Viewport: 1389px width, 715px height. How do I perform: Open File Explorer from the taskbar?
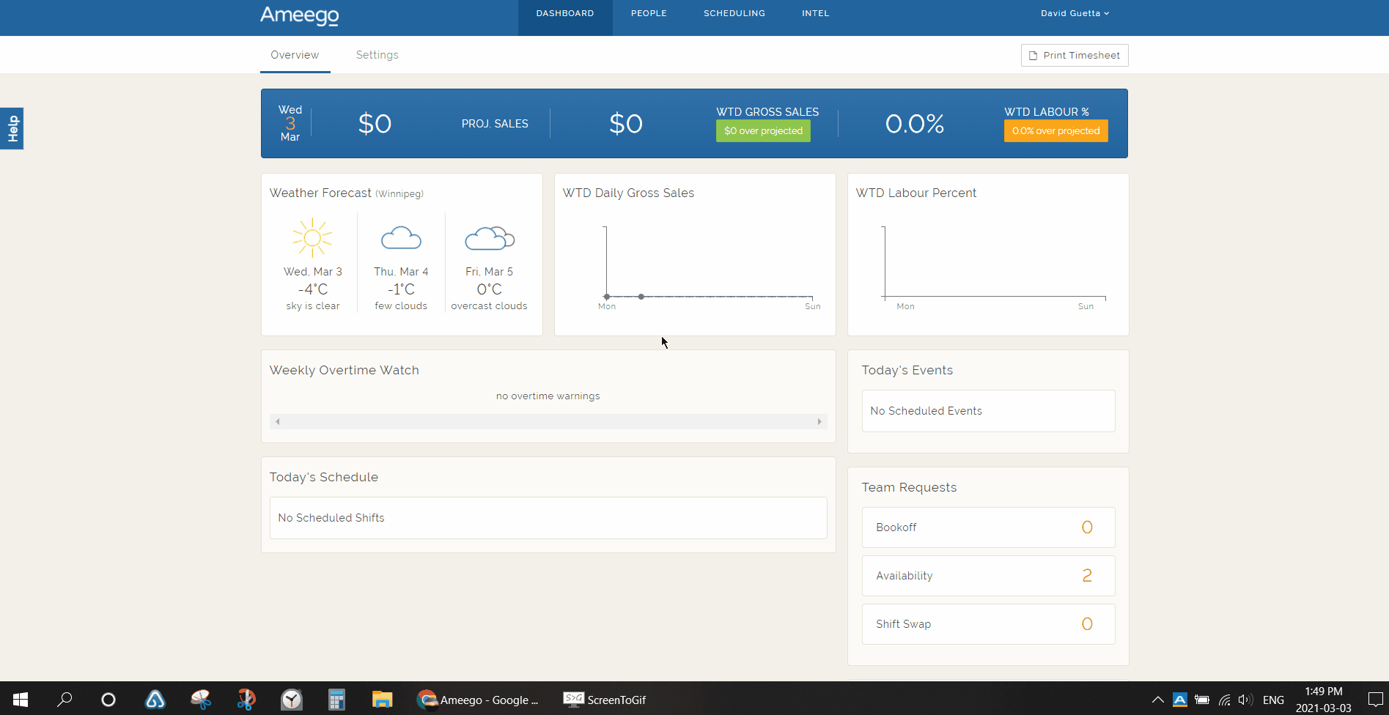pyautogui.click(x=382, y=700)
